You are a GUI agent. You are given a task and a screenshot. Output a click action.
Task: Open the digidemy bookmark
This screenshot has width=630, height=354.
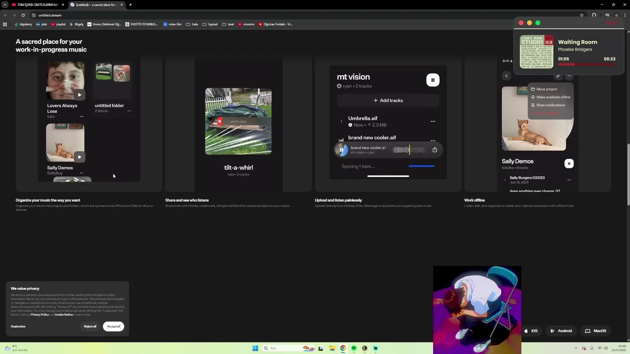pyautogui.click(x=23, y=24)
